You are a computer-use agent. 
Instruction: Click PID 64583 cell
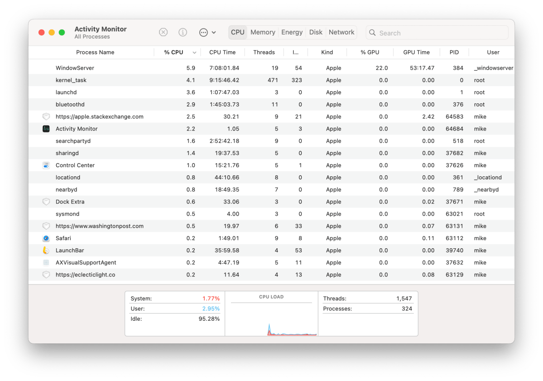(454, 117)
